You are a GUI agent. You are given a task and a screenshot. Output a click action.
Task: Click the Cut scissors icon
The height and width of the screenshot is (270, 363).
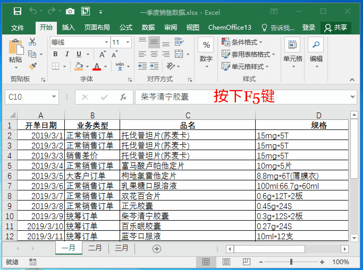pos(32,42)
